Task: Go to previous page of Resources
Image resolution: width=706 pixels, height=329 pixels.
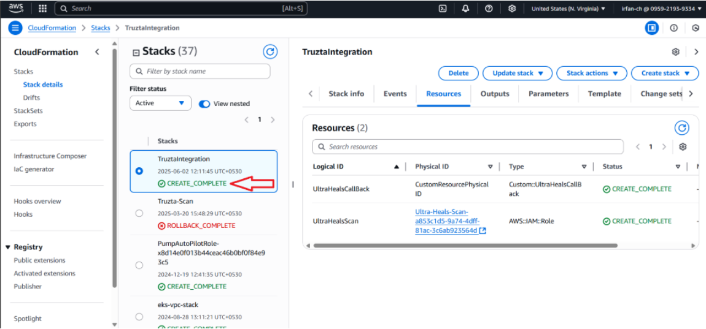Action: tap(638, 147)
